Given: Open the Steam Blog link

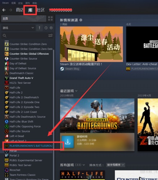Looking at the screenshot, I should (x=72, y=69).
